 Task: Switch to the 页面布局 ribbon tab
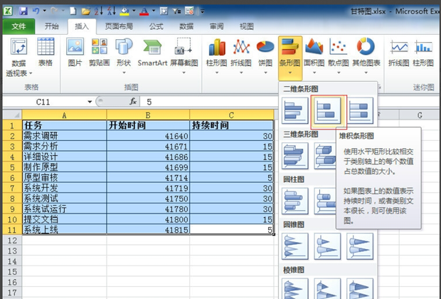(117, 26)
